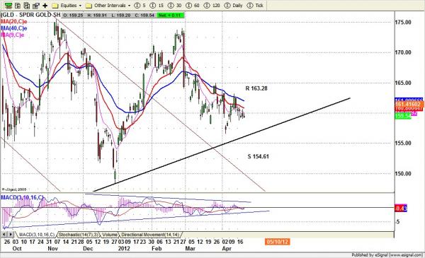Switch to the Stochastic(14(7),3) tab
Viewport: 425px width, 258px height.
[x=79, y=235]
